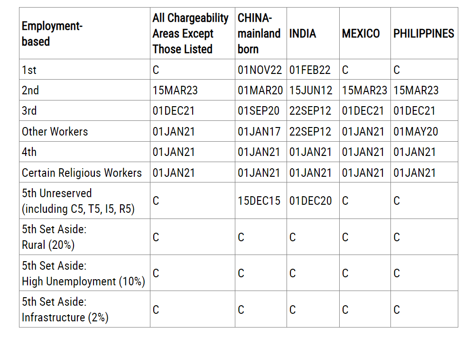Image resolution: width=473 pixels, height=337 pixels.
Task: Select All Chargeability Areas Except Those Listed header
Action: (190, 34)
